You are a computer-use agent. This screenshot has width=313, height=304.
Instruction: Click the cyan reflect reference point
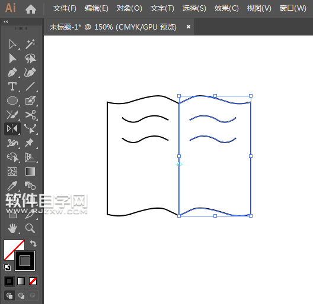179,164
